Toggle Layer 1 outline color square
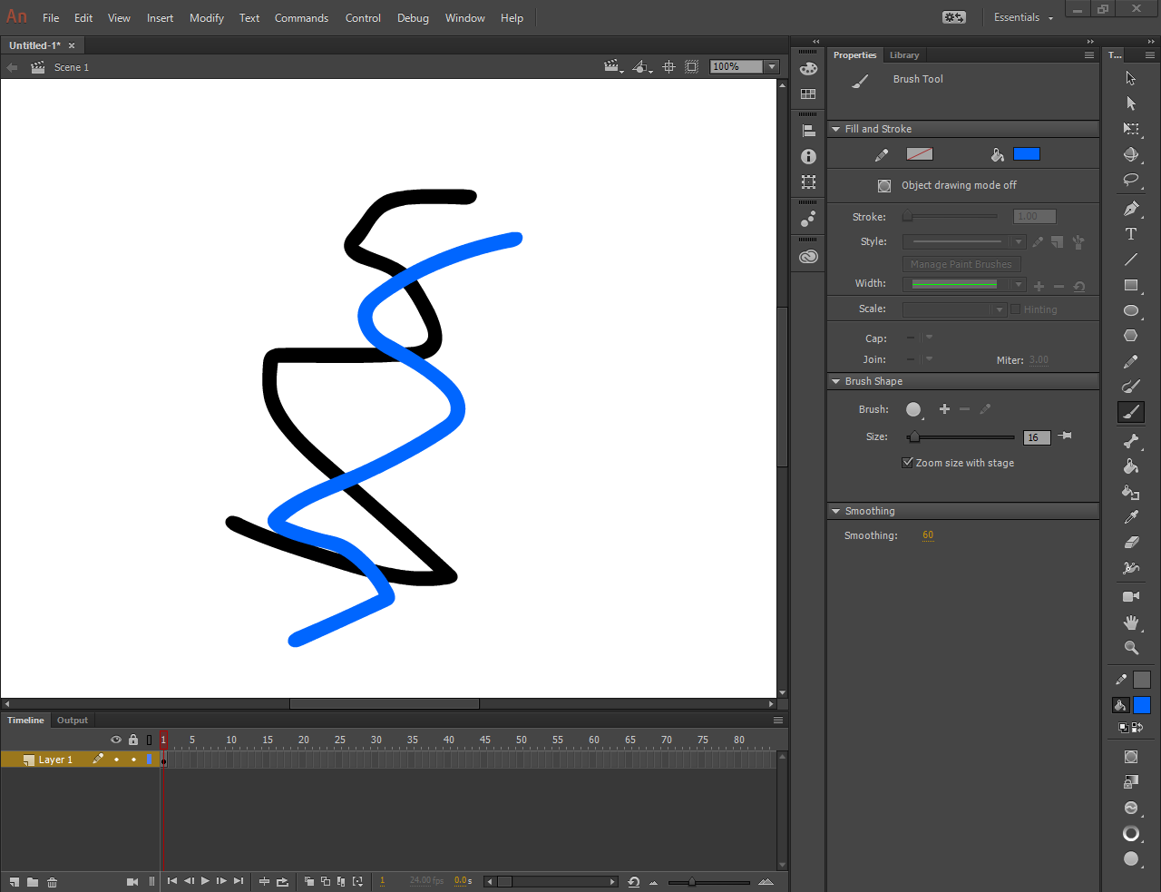Screen dimensions: 1161x892 150,760
